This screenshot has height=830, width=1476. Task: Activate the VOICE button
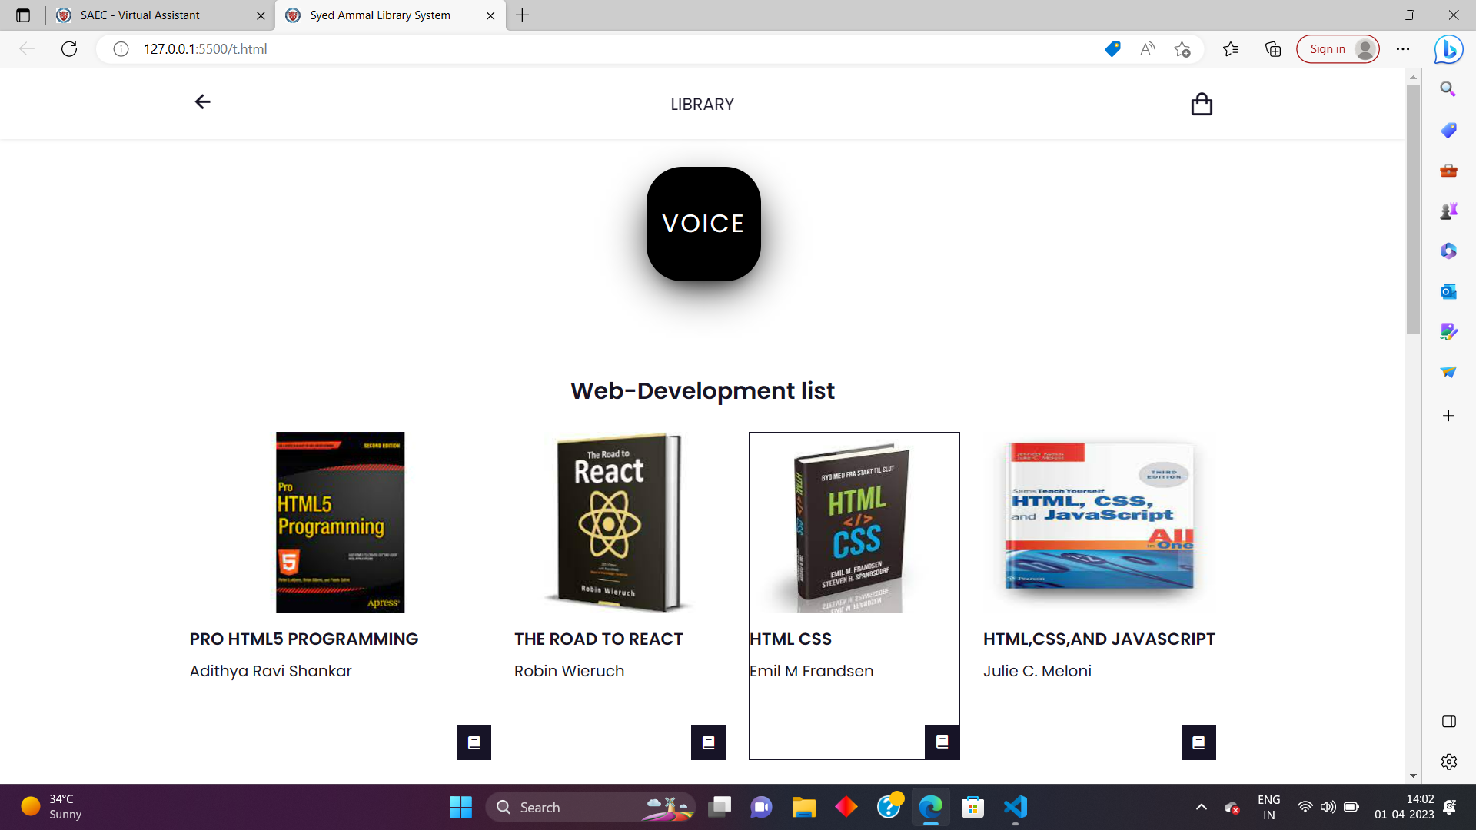[x=703, y=224]
